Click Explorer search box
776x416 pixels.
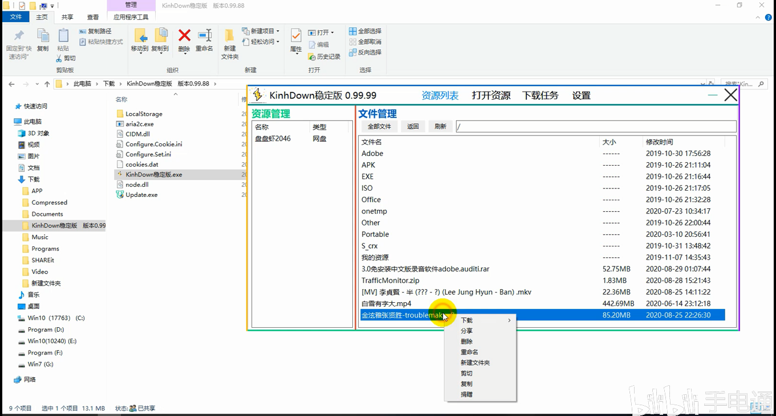coord(745,84)
